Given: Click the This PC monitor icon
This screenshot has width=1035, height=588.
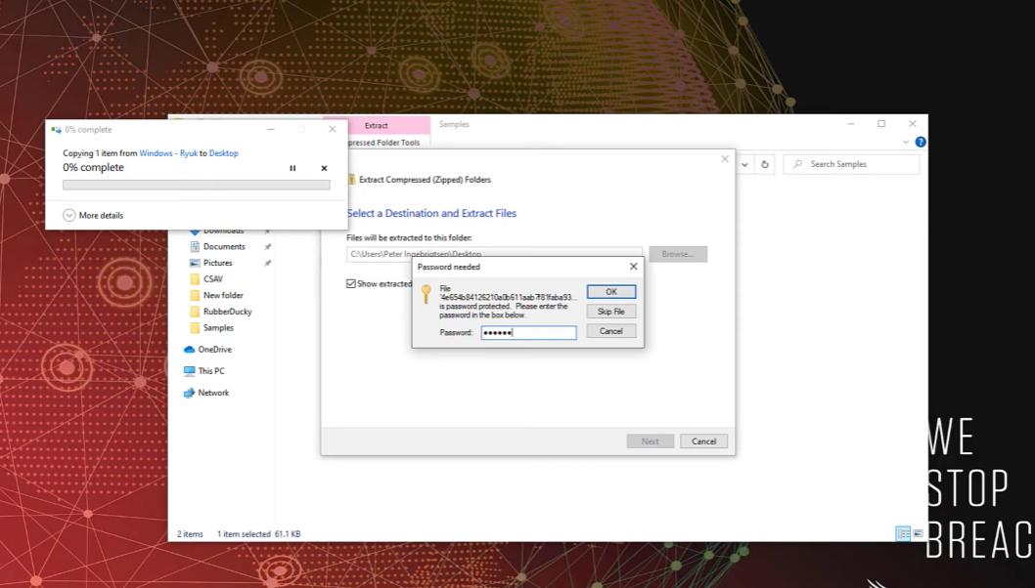Looking at the screenshot, I should [x=190, y=371].
